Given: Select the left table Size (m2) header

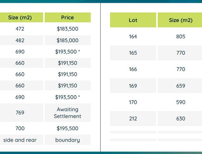Looking at the screenshot, I should 20,17.
